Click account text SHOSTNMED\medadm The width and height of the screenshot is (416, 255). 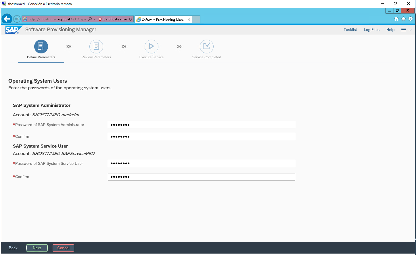coord(56,115)
